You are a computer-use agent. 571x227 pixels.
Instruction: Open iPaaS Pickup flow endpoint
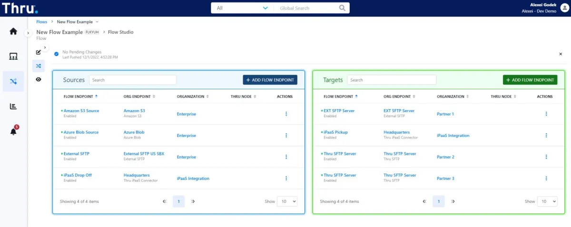coord(335,132)
